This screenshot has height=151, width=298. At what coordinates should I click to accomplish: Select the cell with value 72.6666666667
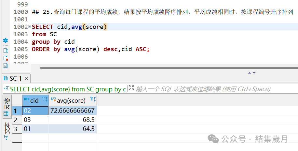click(x=73, y=111)
